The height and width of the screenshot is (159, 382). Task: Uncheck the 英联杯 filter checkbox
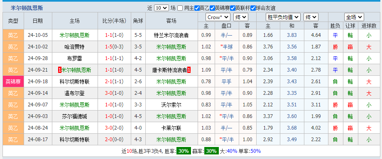click(x=233, y=8)
